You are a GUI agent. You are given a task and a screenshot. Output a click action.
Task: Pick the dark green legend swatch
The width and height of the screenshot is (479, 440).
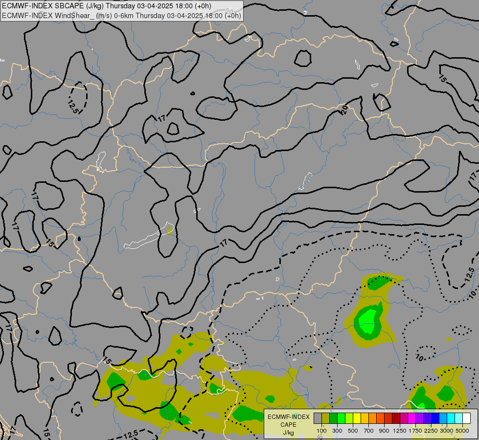pos(333,418)
